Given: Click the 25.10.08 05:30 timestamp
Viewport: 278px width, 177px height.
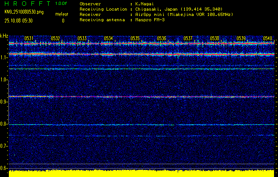Looking at the screenshot, I should click(19, 20).
